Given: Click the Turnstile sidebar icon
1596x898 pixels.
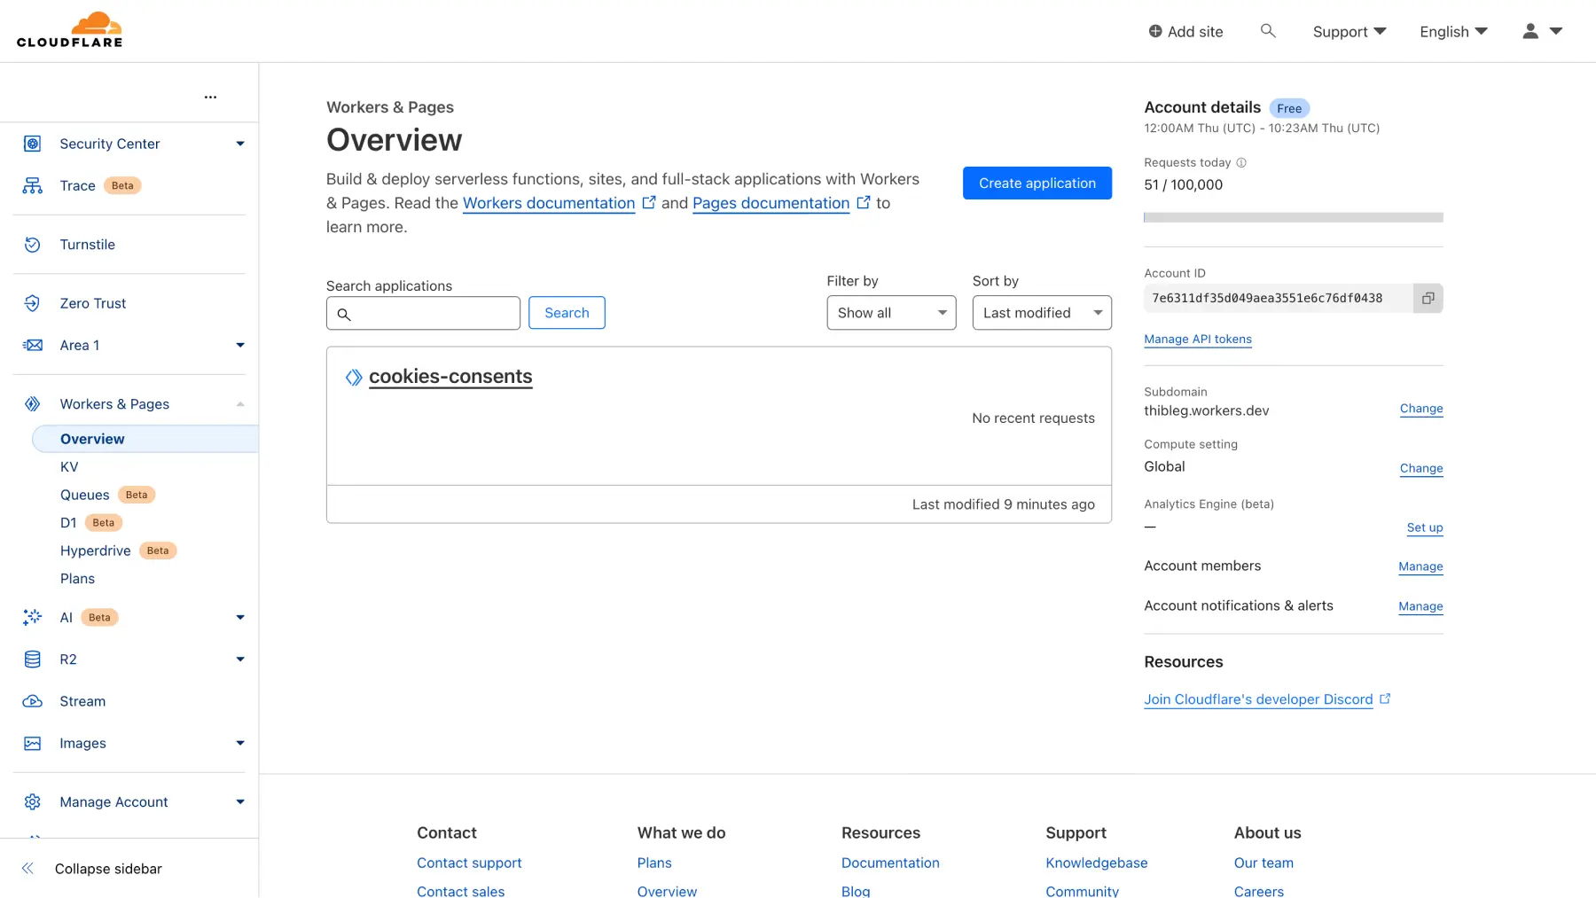Looking at the screenshot, I should coord(33,245).
